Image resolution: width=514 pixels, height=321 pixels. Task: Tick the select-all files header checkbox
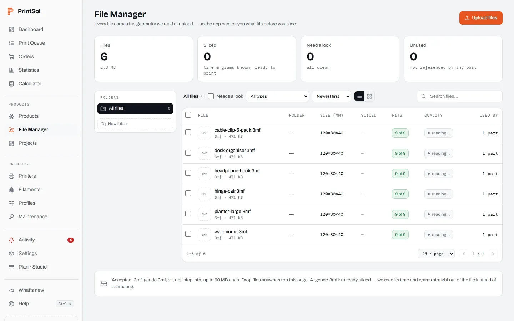188,115
